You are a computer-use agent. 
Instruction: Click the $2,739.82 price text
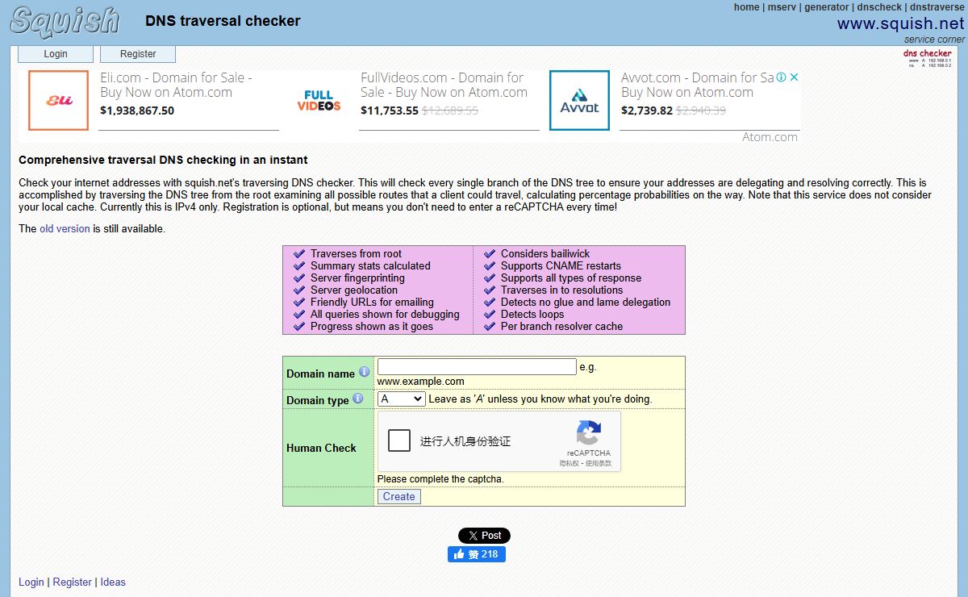click(647, 111)
